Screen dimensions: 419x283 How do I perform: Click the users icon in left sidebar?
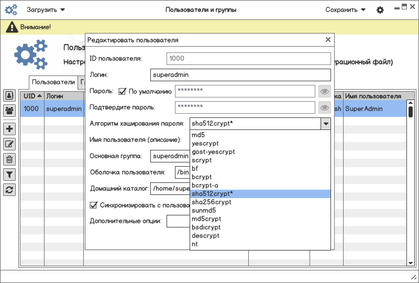(9, 95)
